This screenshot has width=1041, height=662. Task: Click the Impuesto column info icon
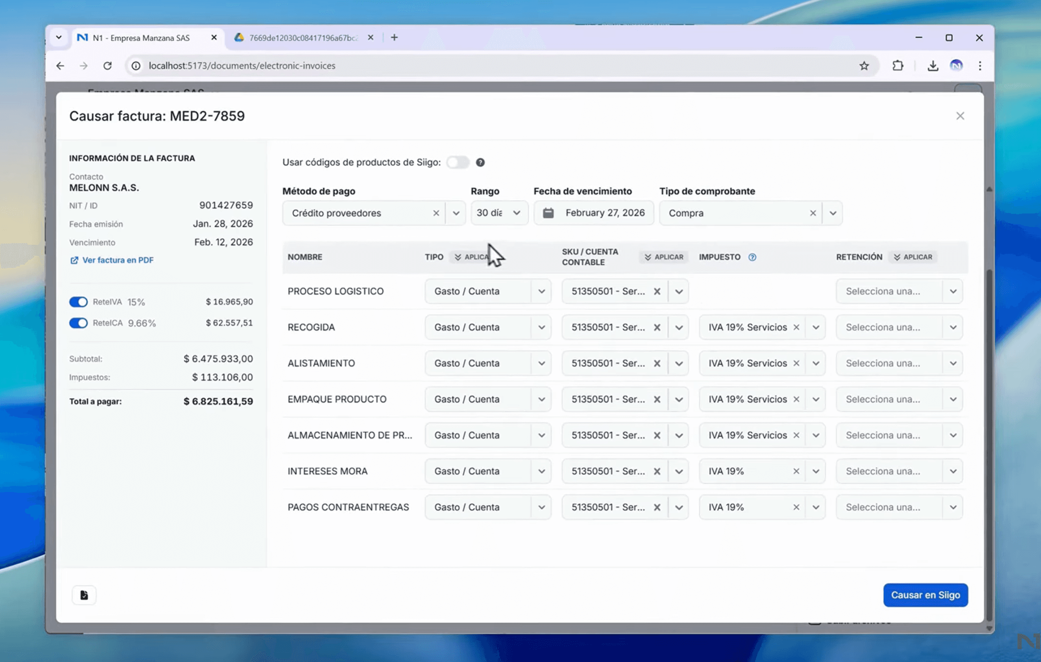752,257
